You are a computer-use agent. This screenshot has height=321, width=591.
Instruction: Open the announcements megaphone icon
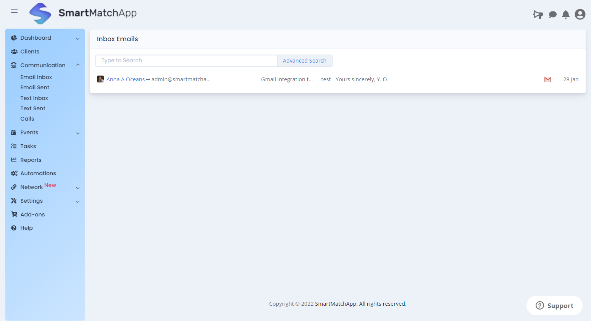click(x=538, y=15)
